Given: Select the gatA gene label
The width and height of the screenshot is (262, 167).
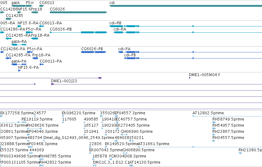Looking at the screenshot, I should [x=15, y=3].
